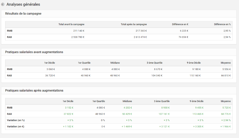The width and height of the screenshot is (239, 138).
Task: Click the Médiane header in avant augmentations table
Action: coord(115,63)
